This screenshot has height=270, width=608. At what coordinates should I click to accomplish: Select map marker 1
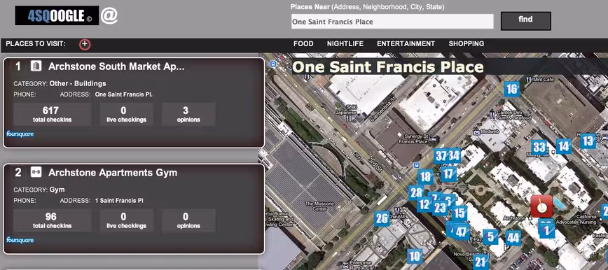547,231
